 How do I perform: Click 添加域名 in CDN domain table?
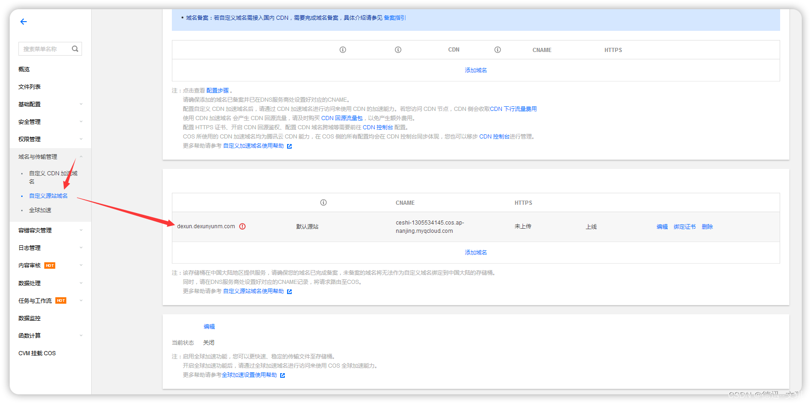click(476, 70)
